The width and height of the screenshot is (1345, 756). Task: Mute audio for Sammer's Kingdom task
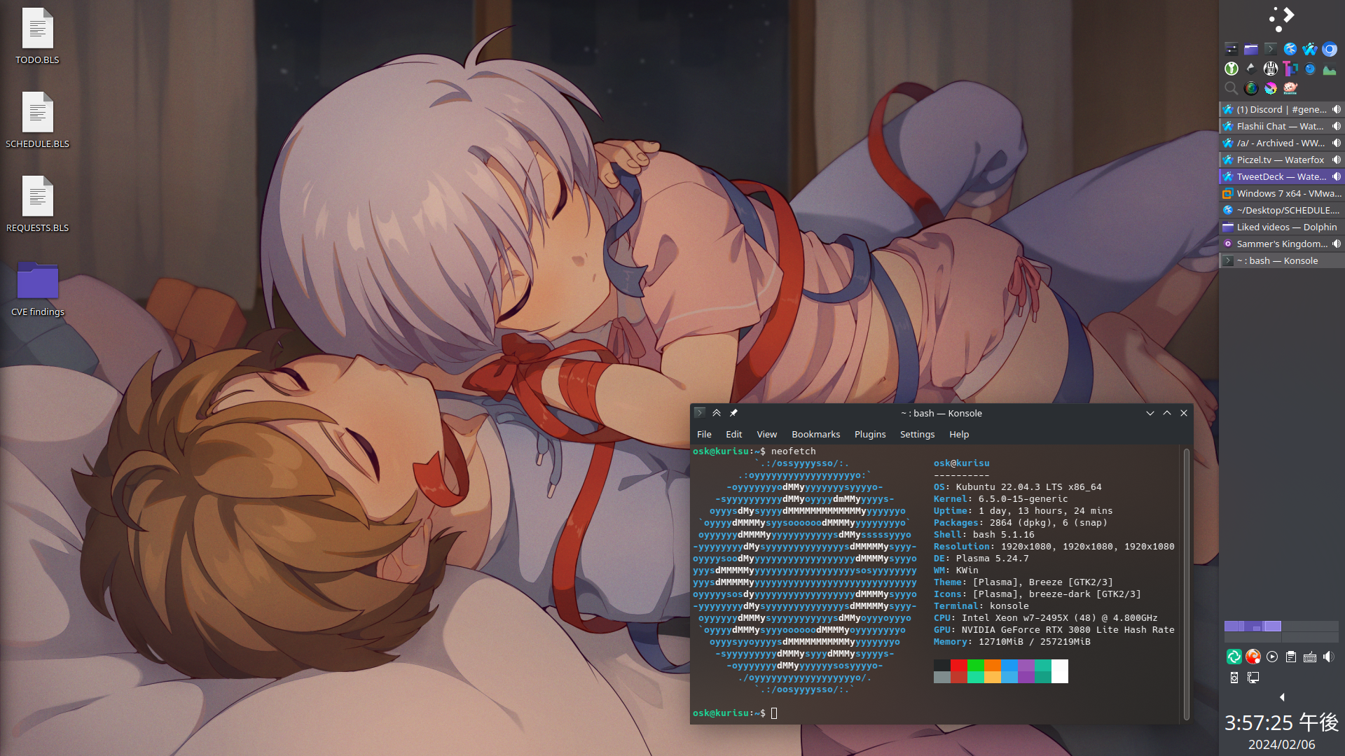point(1337,244)
